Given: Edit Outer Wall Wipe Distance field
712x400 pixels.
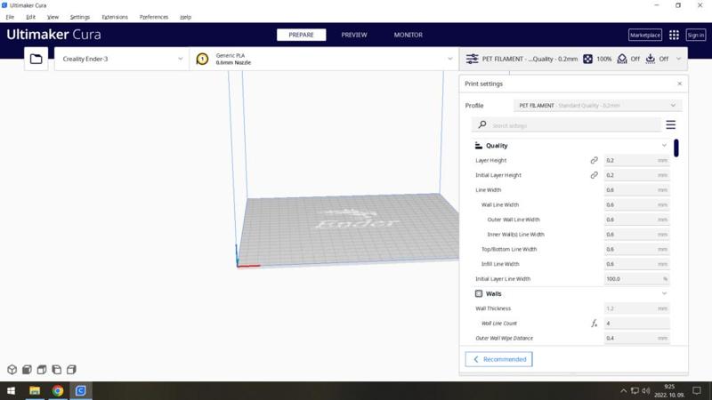Looking at the screenshot, I should coord(636,339).
